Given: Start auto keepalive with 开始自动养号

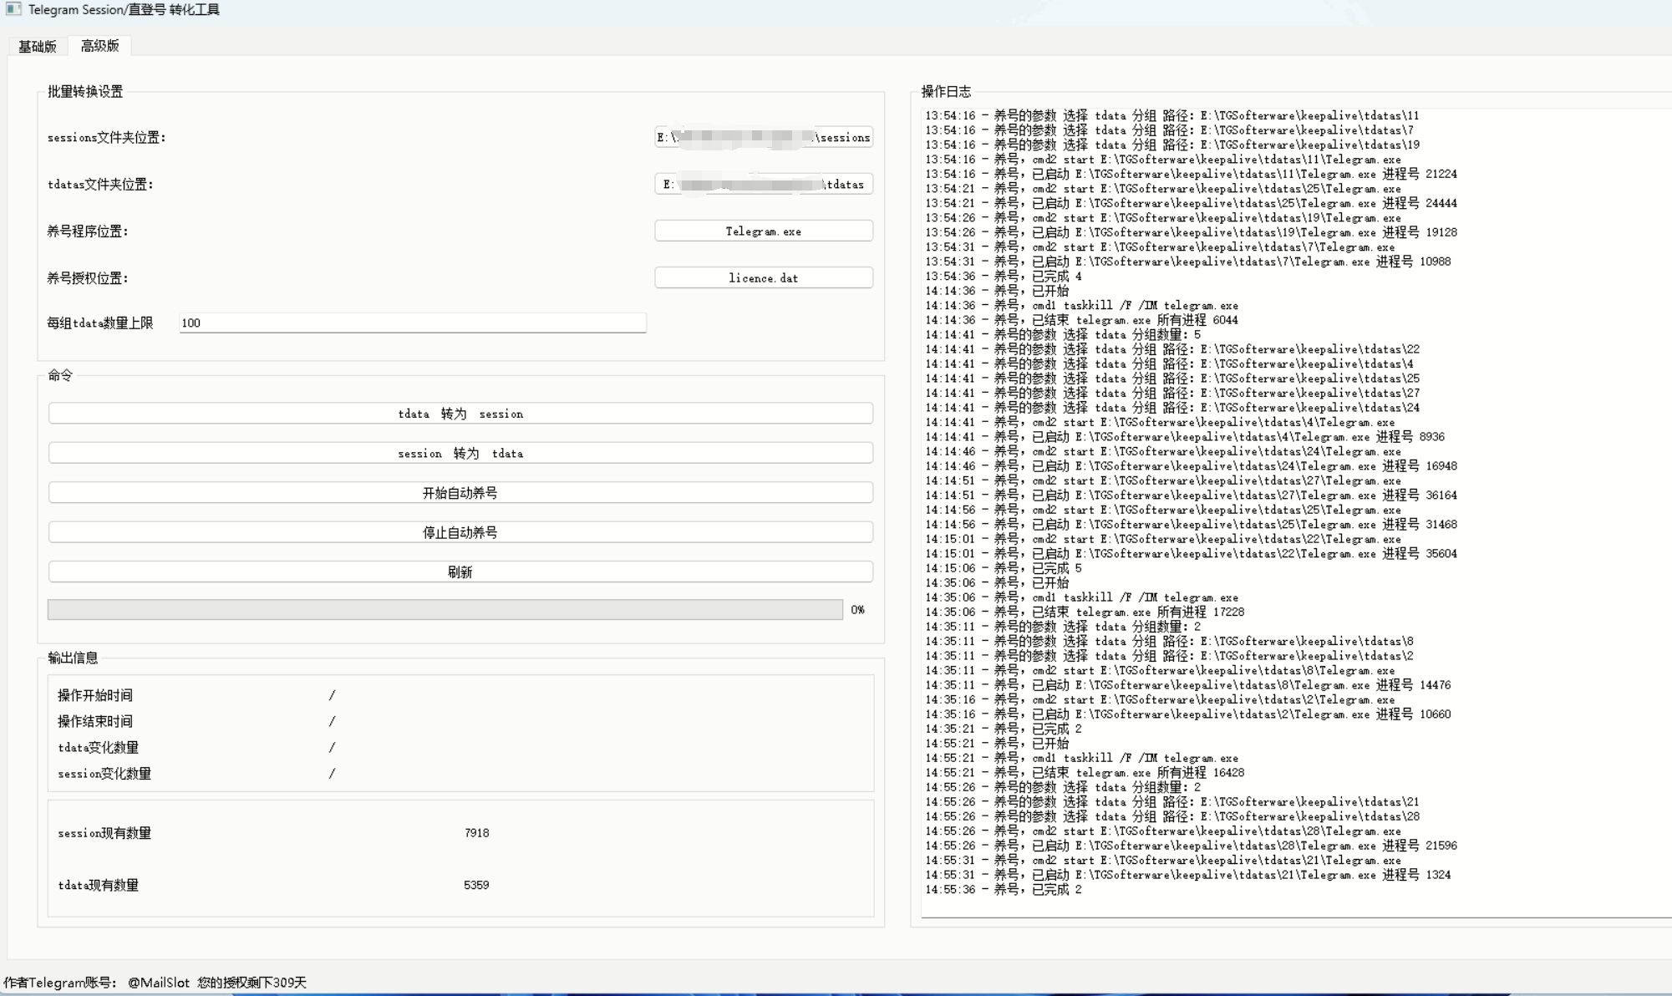Looking at the screenshot, I should click(x=460, y=493).
